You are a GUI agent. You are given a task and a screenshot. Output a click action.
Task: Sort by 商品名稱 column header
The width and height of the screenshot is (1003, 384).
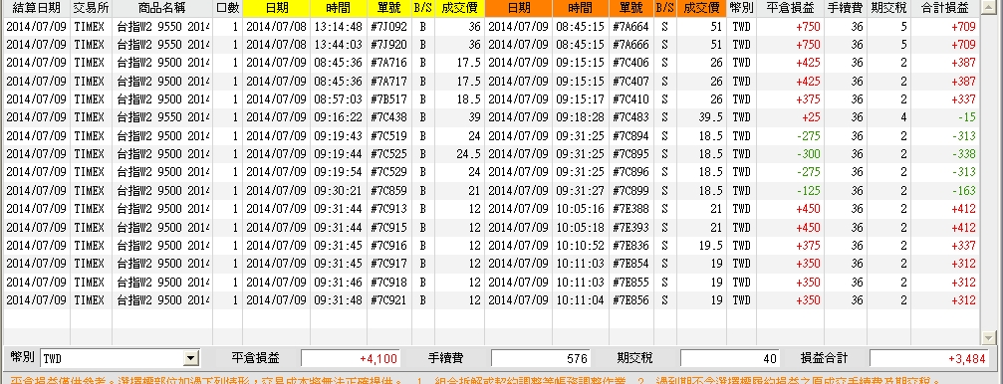coord(162,8)
